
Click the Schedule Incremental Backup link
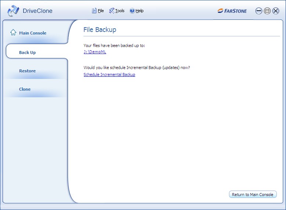tap(109, 75)
